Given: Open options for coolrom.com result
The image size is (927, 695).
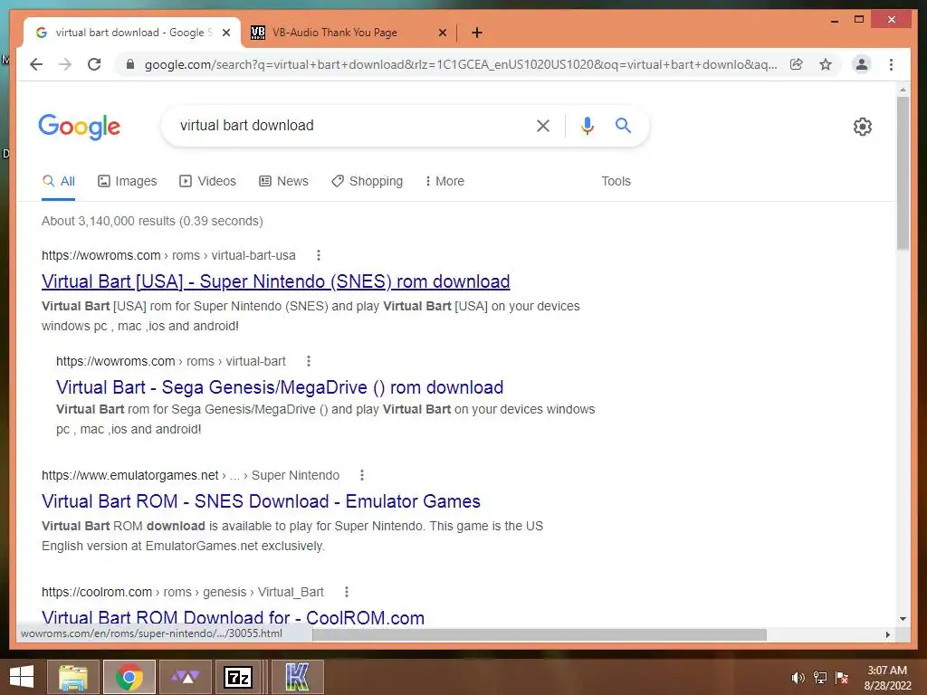Looking at the screenshot, I should 347,592.
